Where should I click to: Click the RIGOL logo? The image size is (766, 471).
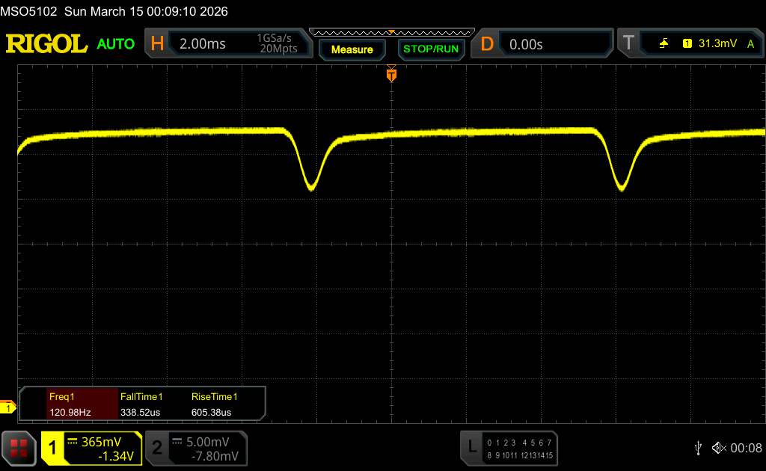(46, 44)
